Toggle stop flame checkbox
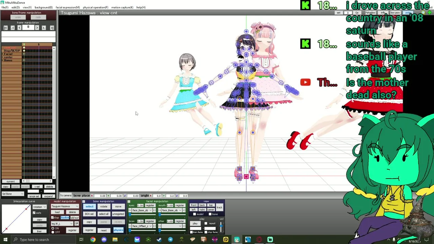Screen dimensions: 434x244 coord(205,232)
